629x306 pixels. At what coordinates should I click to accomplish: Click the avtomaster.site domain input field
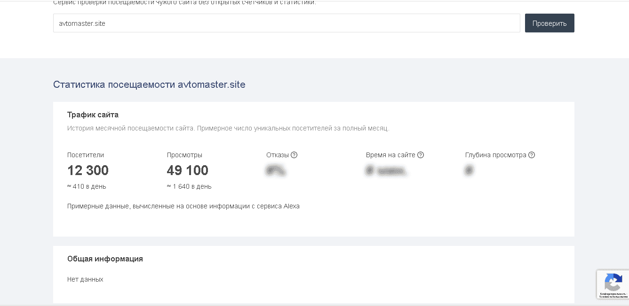(286, 23)
